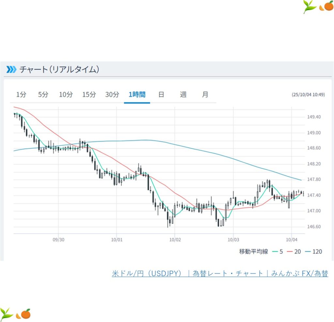The image size is (334, 322).
Task: Switch to the 30分 chart tab
Action: pyautogui.click(x=112, y=95)
